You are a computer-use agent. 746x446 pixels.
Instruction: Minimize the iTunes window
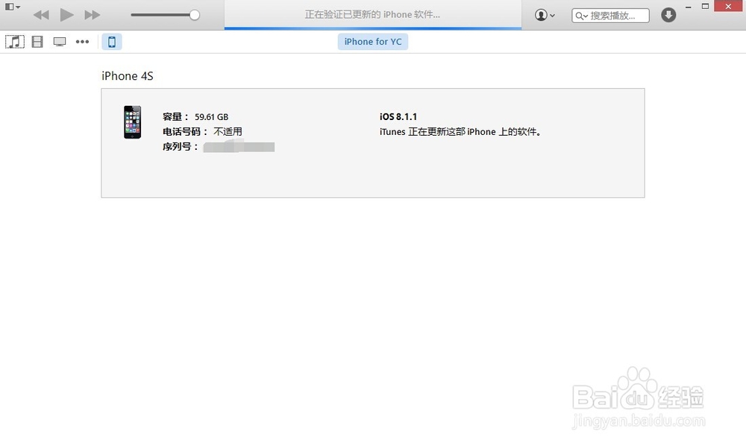(688, 7)
